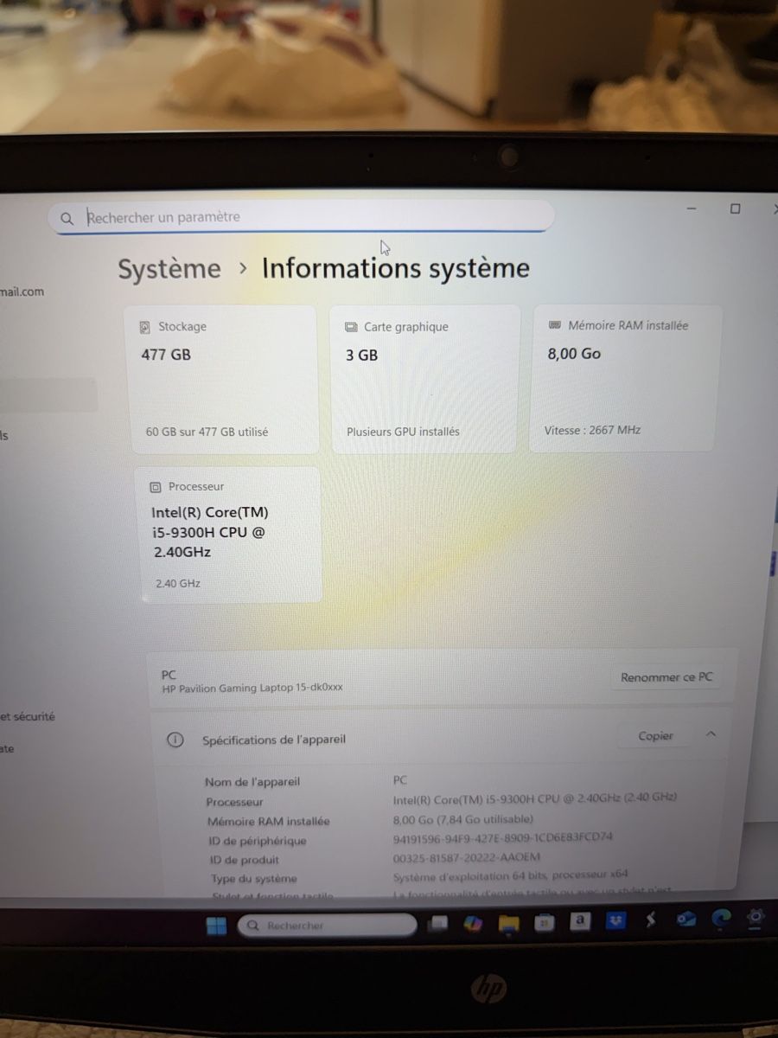778x1038 pixels.
Task: Click the Mémoire RAM installée chip icon
Action: (555, 325)
